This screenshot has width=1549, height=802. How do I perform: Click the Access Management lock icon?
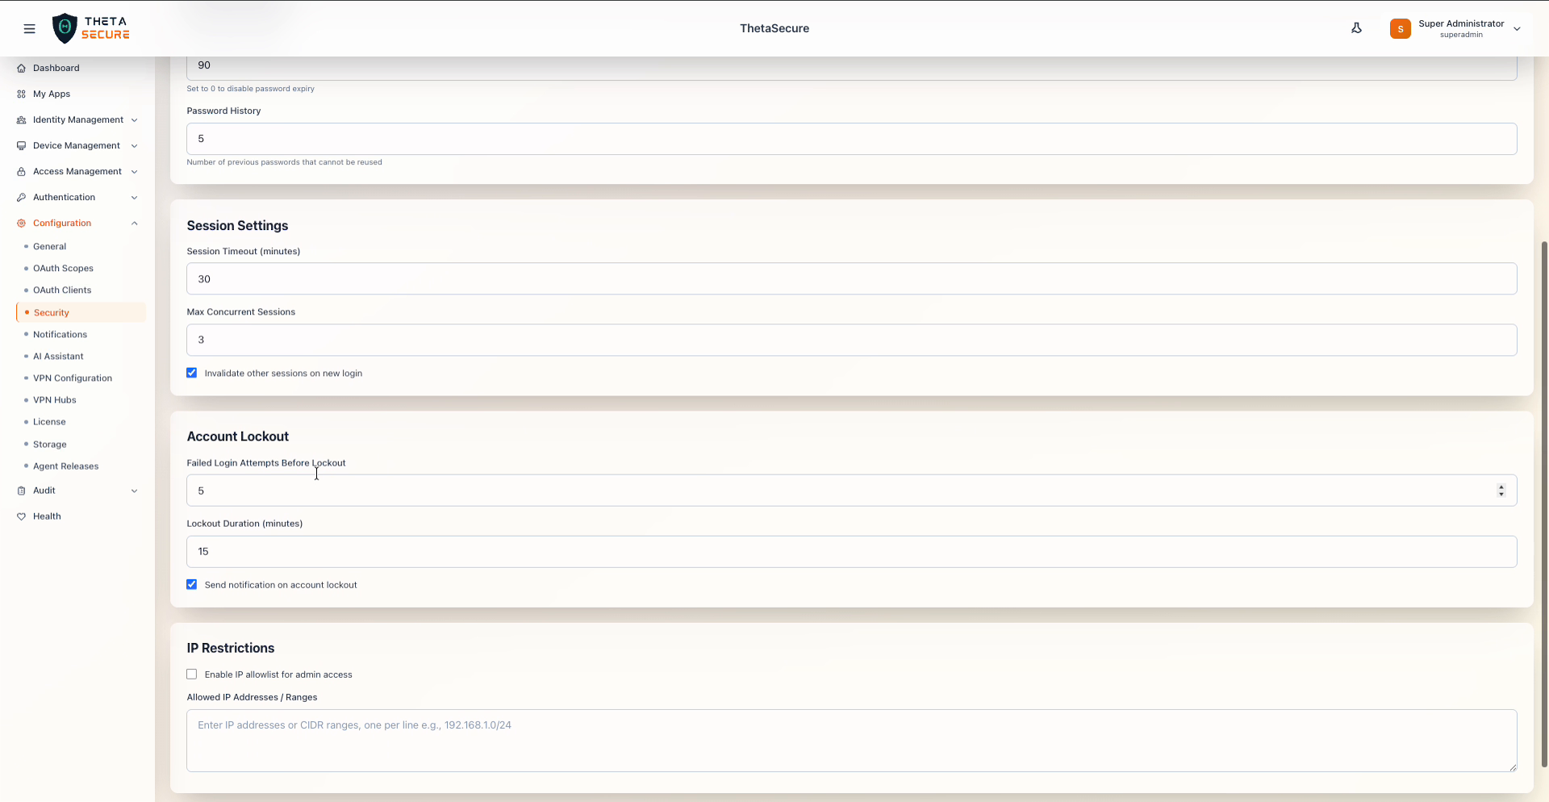point(21,171)
